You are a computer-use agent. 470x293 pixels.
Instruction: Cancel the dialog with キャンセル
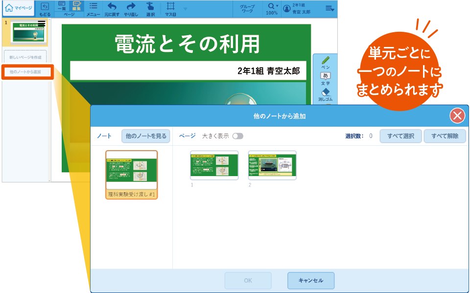311,280
